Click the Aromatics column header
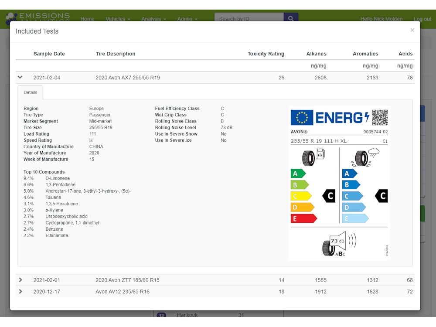The height and width of the screenshot is (327, 436). click(x=365, y=54)
